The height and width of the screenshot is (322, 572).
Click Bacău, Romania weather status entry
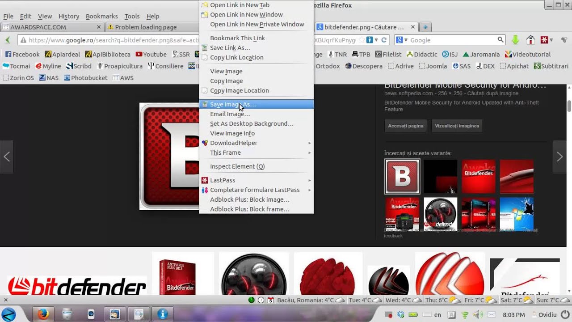pos(311,300)
